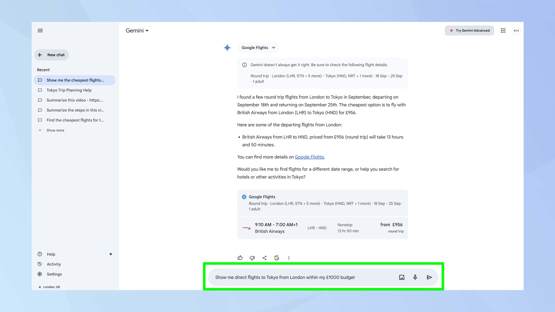Send the prompt with the arrow icon
555x312 pixels.
point(429,277)
